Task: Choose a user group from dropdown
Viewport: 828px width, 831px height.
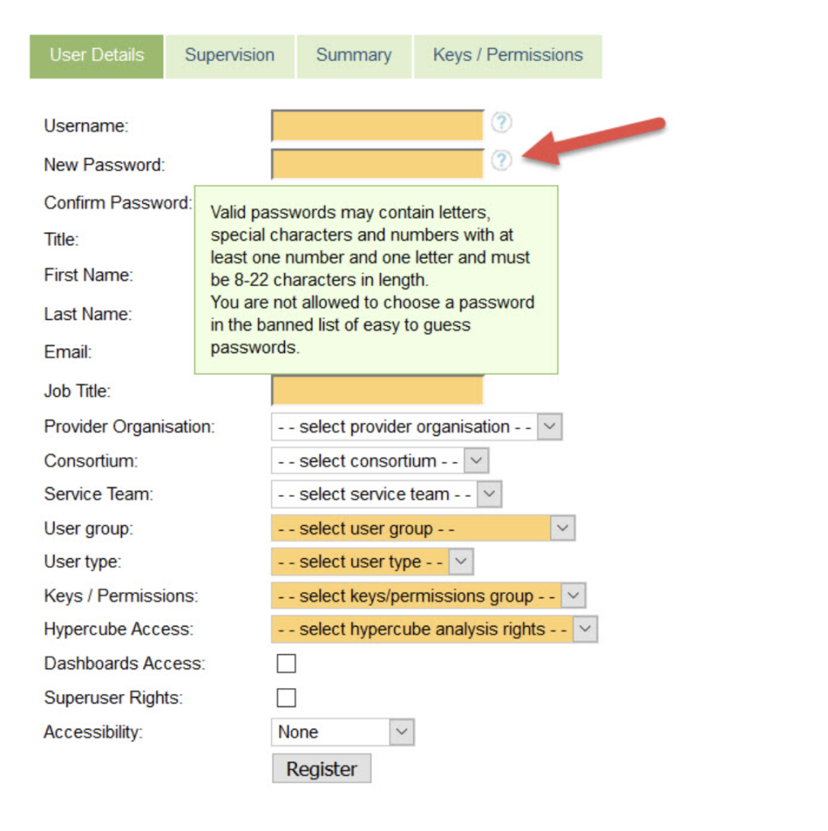Action: [x=423, y=528]
